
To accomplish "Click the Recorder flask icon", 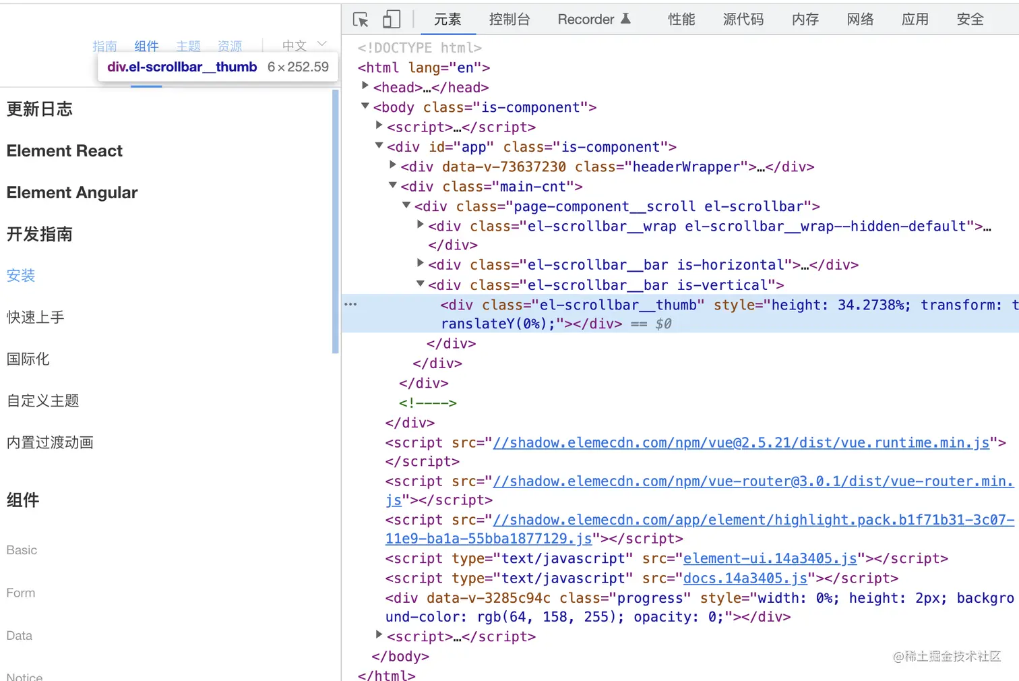I will (625, 19).
